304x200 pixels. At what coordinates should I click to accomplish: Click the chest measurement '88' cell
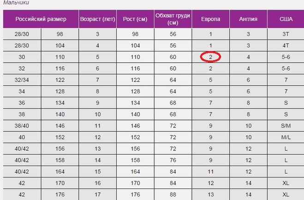(173, 194)
